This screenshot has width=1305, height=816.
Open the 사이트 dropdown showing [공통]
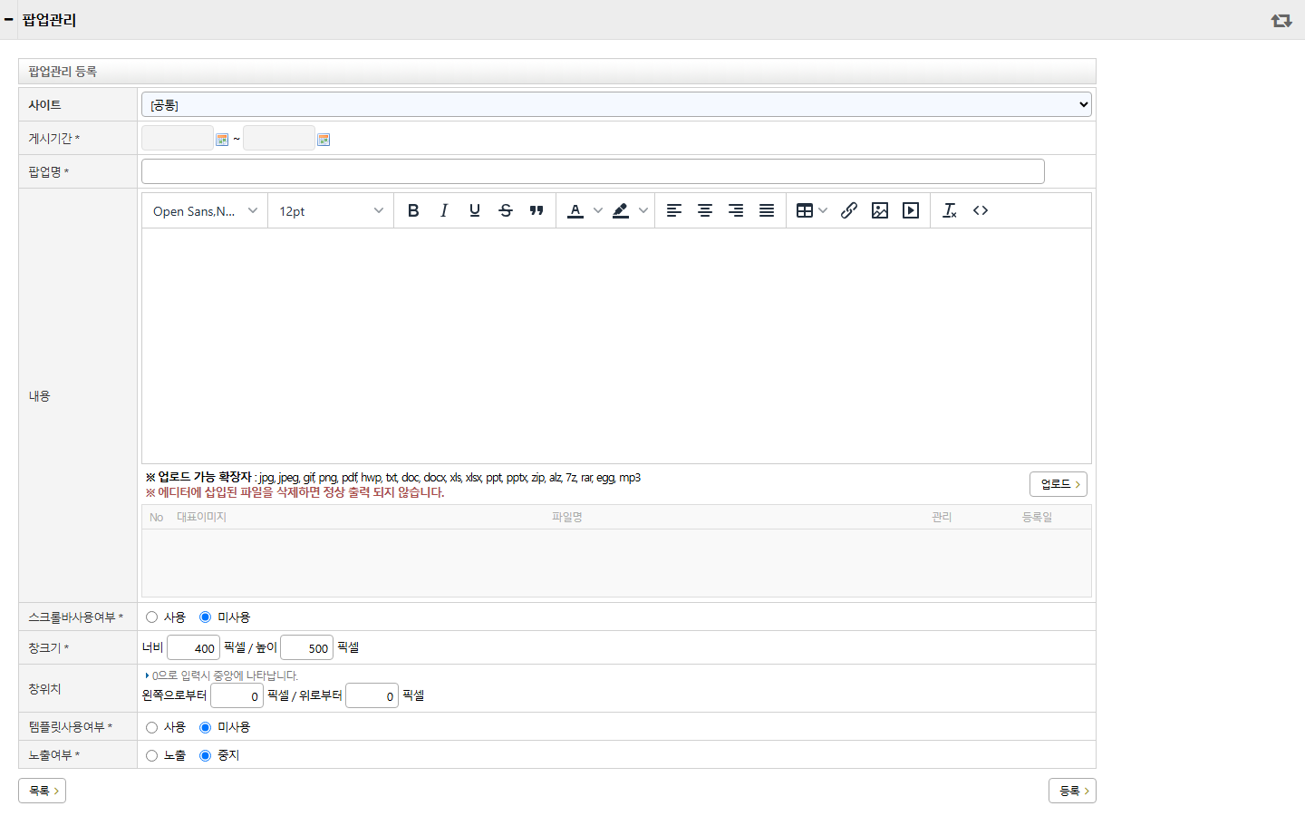coord(616,104)
